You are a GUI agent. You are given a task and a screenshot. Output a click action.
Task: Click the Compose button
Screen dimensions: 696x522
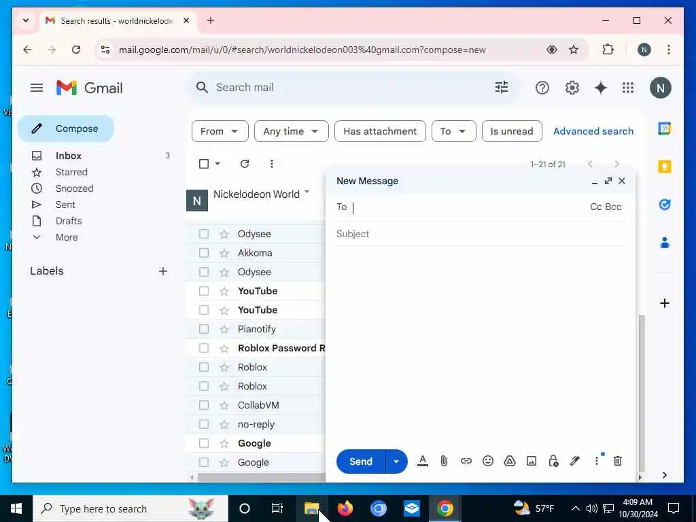(x=66, y=128)
